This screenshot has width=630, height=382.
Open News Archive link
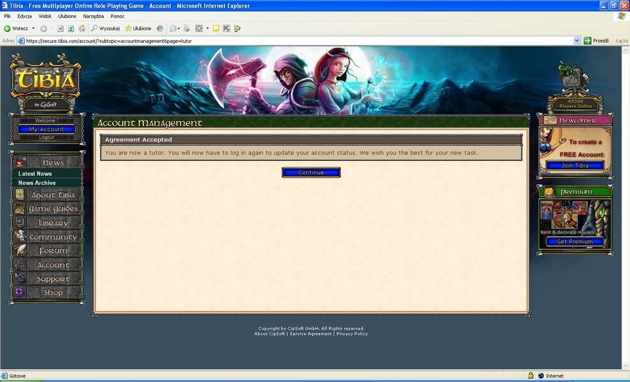tap(37, 183)
